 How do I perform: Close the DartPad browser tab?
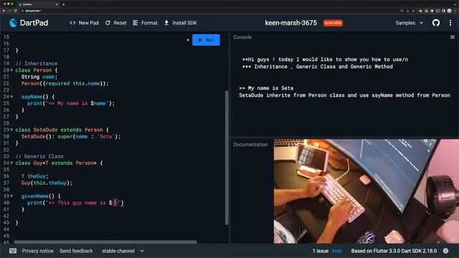57,4
